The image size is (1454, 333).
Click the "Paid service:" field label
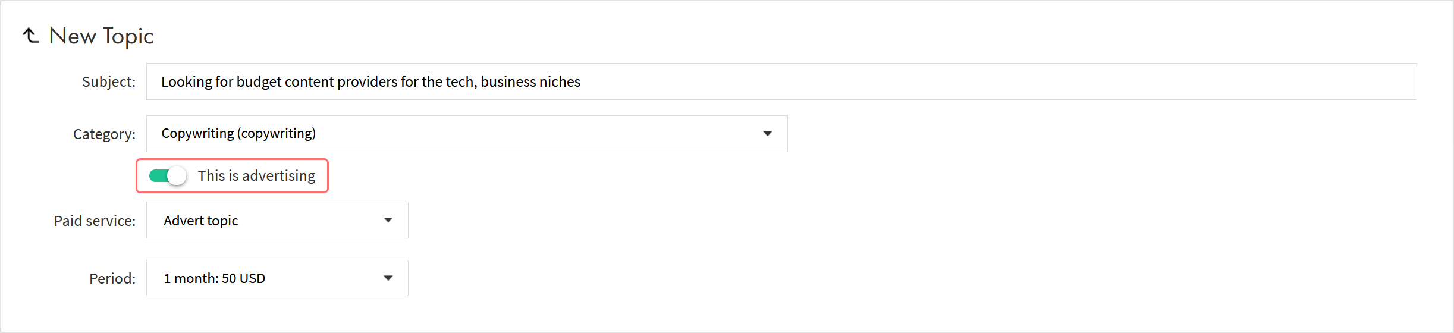pyautogui.click(x=95, y=221)
